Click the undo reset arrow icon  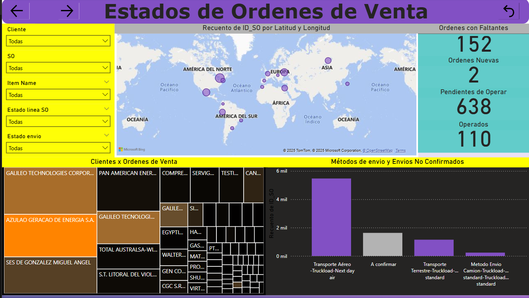509,11
